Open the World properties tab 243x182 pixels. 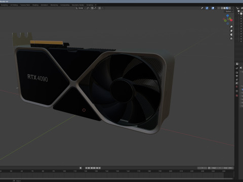pos(237,86)
